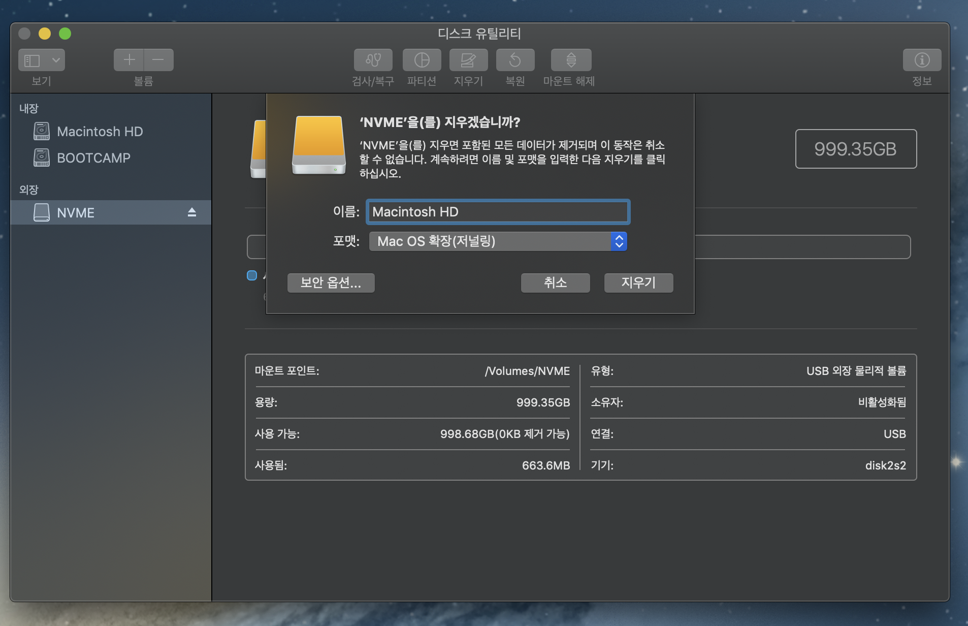
Task: Click the blue legend square under usage bar
Action: point(252,275)
